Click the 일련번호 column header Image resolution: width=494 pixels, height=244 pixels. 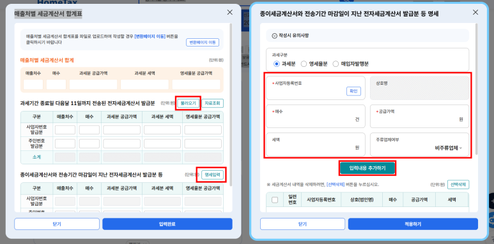click(292, 199)
